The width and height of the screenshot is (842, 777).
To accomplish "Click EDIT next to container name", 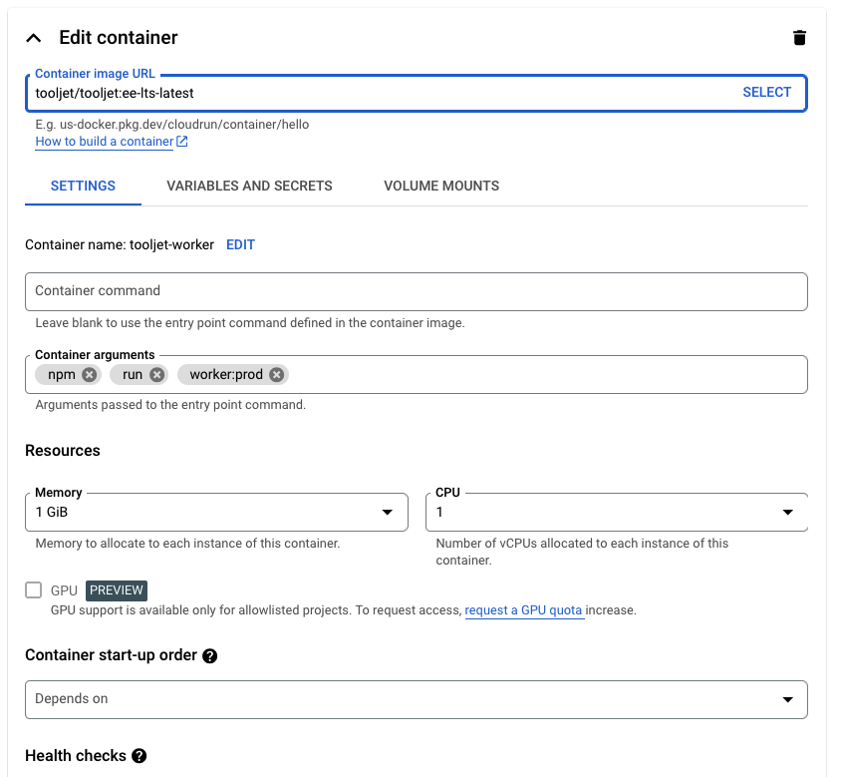I will coord(240,244).
